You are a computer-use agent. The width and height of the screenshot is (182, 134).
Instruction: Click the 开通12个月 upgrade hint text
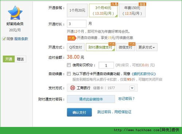[98, 32]
